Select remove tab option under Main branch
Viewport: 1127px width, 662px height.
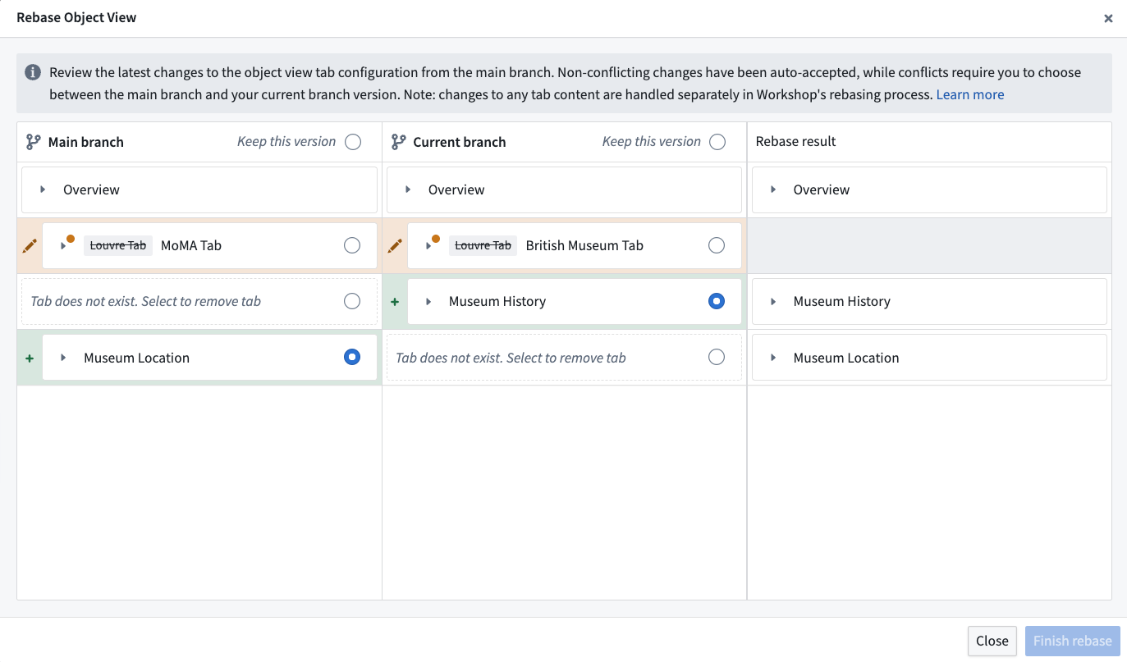[351, 301]
